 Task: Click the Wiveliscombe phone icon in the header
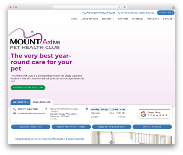point(119,13)
